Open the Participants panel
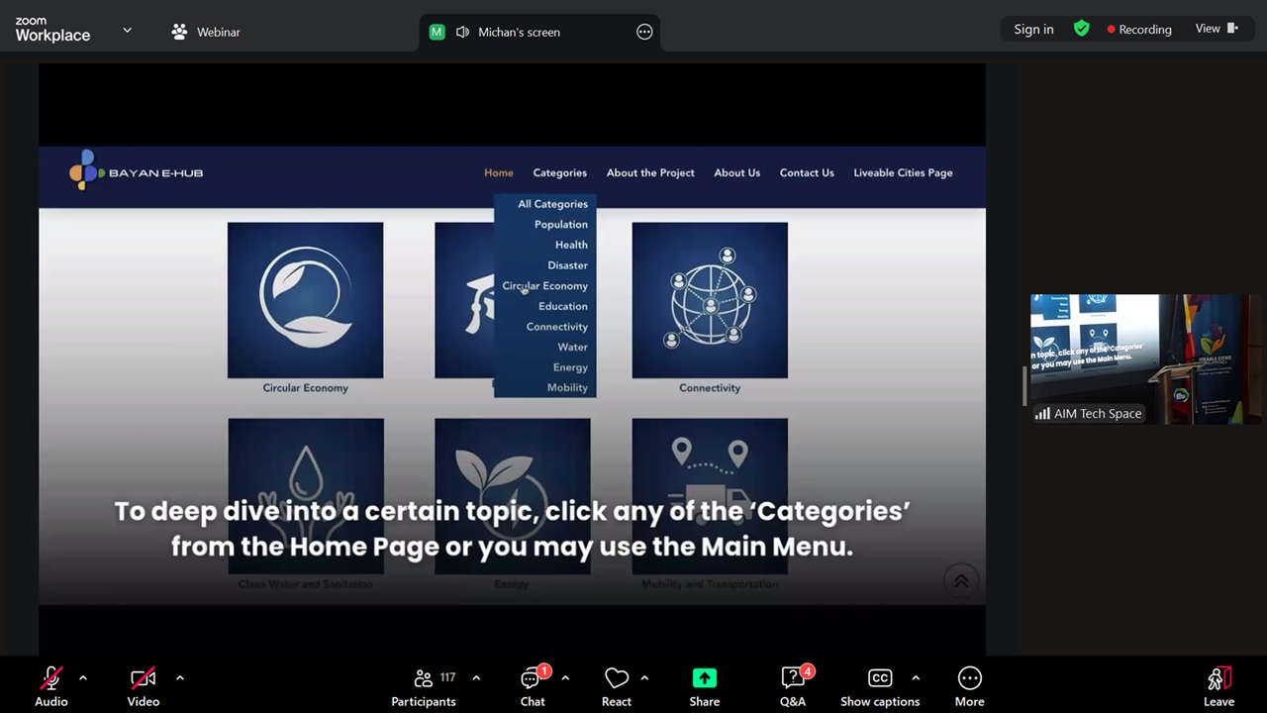Screen dimensions: 1267x713 pyautogui.click(x=424, y=687)
